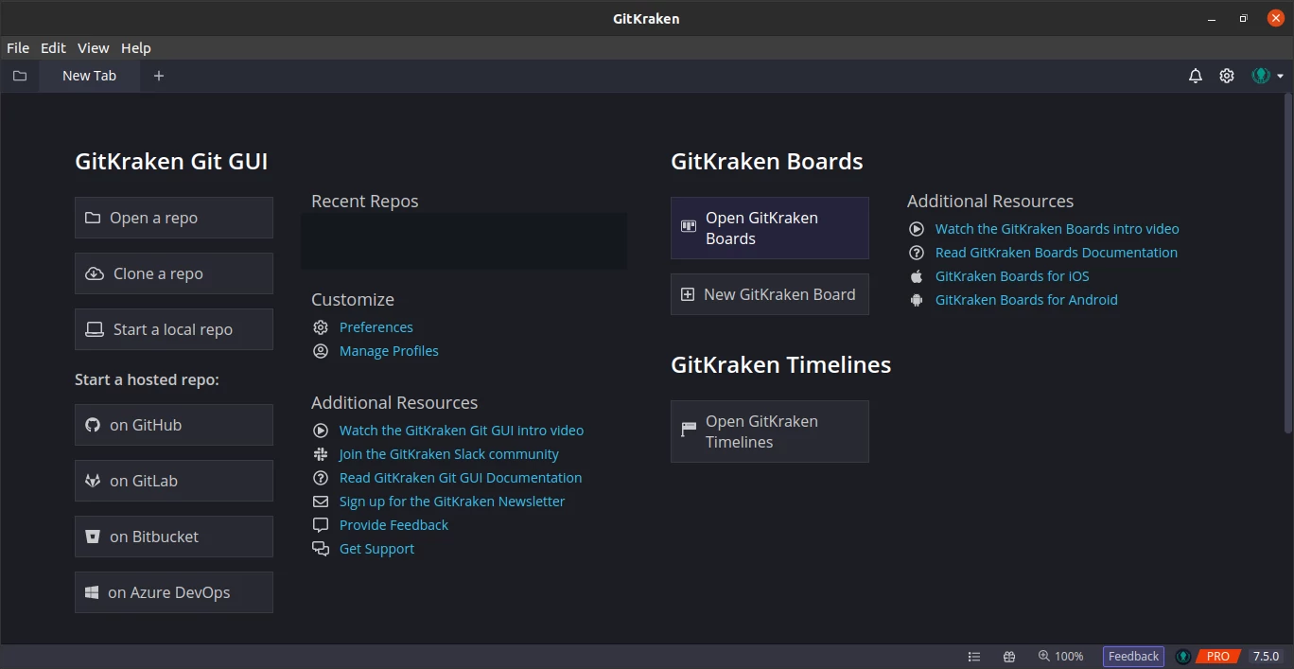This screenshot has width=1294, height=669.
Task: Click the question icon beside Boards Documentation
Action: click(x=917, y=253)
